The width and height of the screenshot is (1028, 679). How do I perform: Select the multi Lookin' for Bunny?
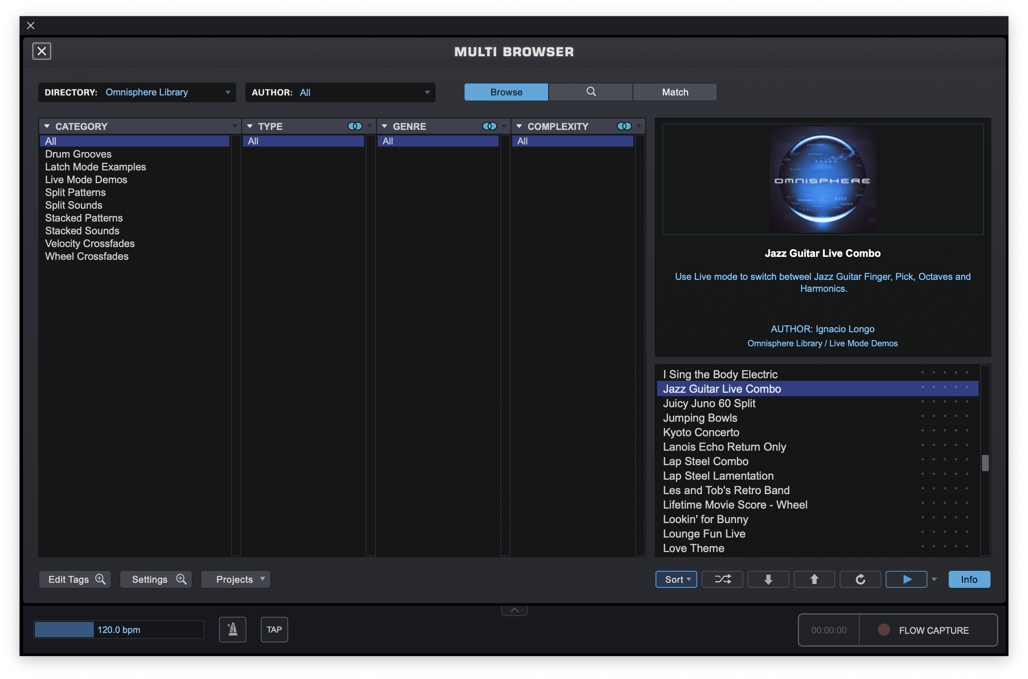817,519
